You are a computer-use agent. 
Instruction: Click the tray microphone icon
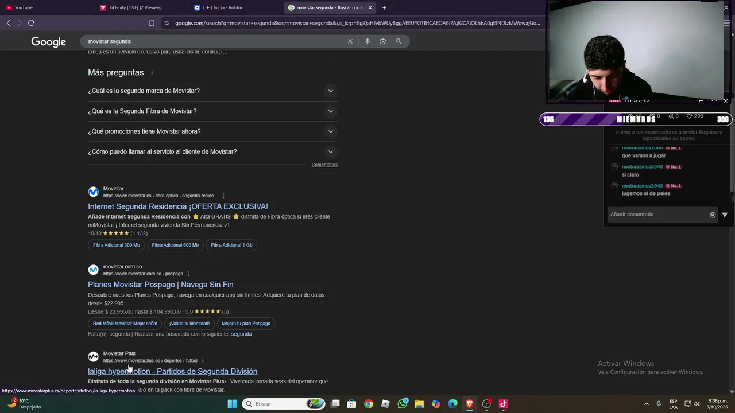coord(659,404)
